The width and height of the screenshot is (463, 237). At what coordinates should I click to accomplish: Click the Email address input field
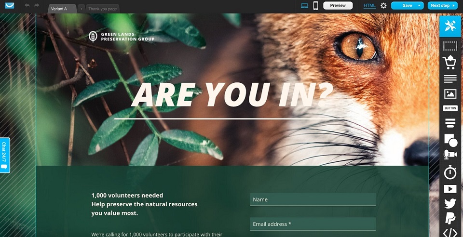[313, 224]
